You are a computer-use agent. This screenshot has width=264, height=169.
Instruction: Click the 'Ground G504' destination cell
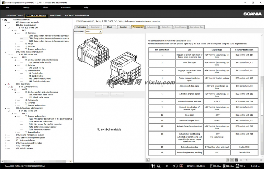point(244,152)
